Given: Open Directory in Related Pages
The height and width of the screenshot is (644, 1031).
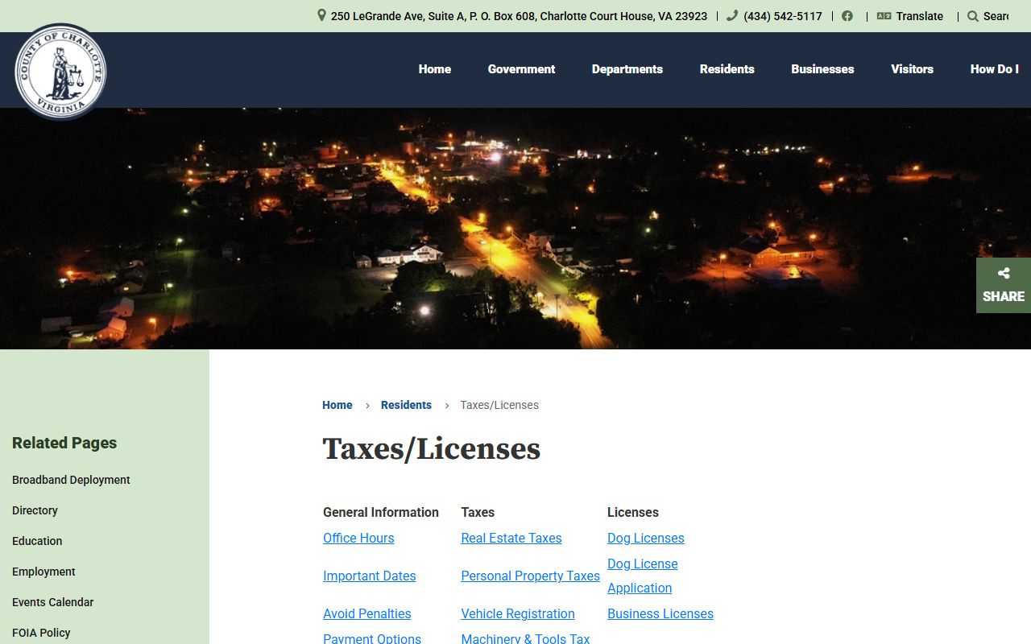Looking at the screenshot, I should tap(35, 510).
